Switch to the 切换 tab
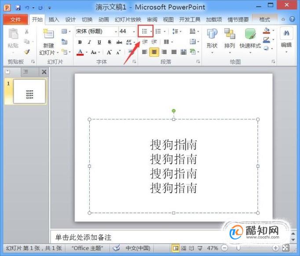Screen dimensions: 300x256 [87, 19]
